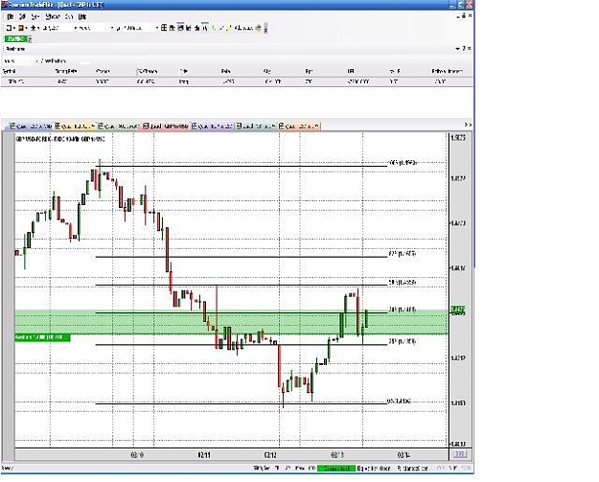Sort by the last column header on right

[x=447, y=72]
